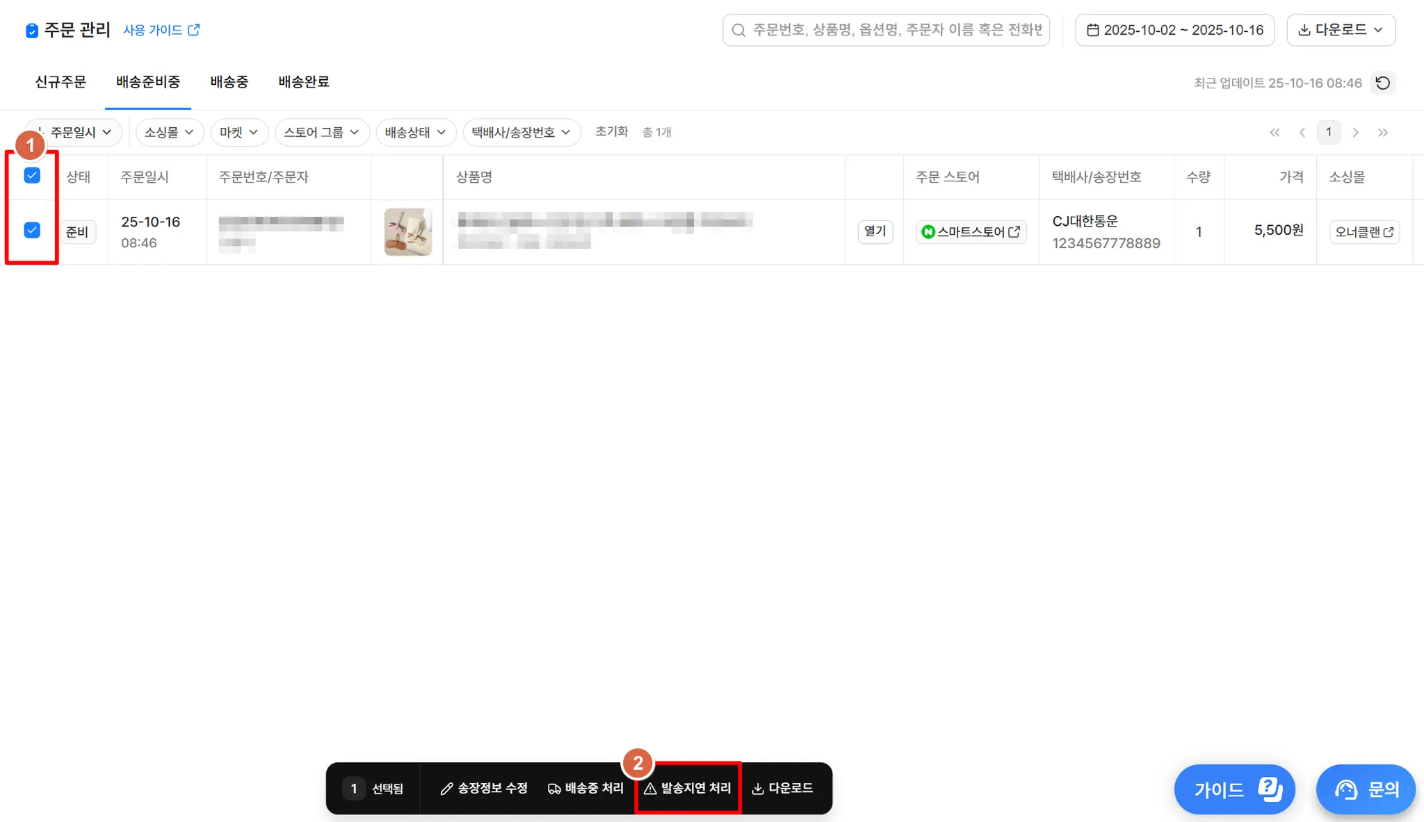Open the top-right 다운로드 dropdown
1424x822 pixels.
click(1340, 30)
